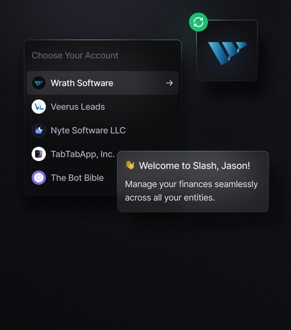Click the Choose Your Account heading
The height and width of the screenshot is (330, 291).
tap(75, 56)
